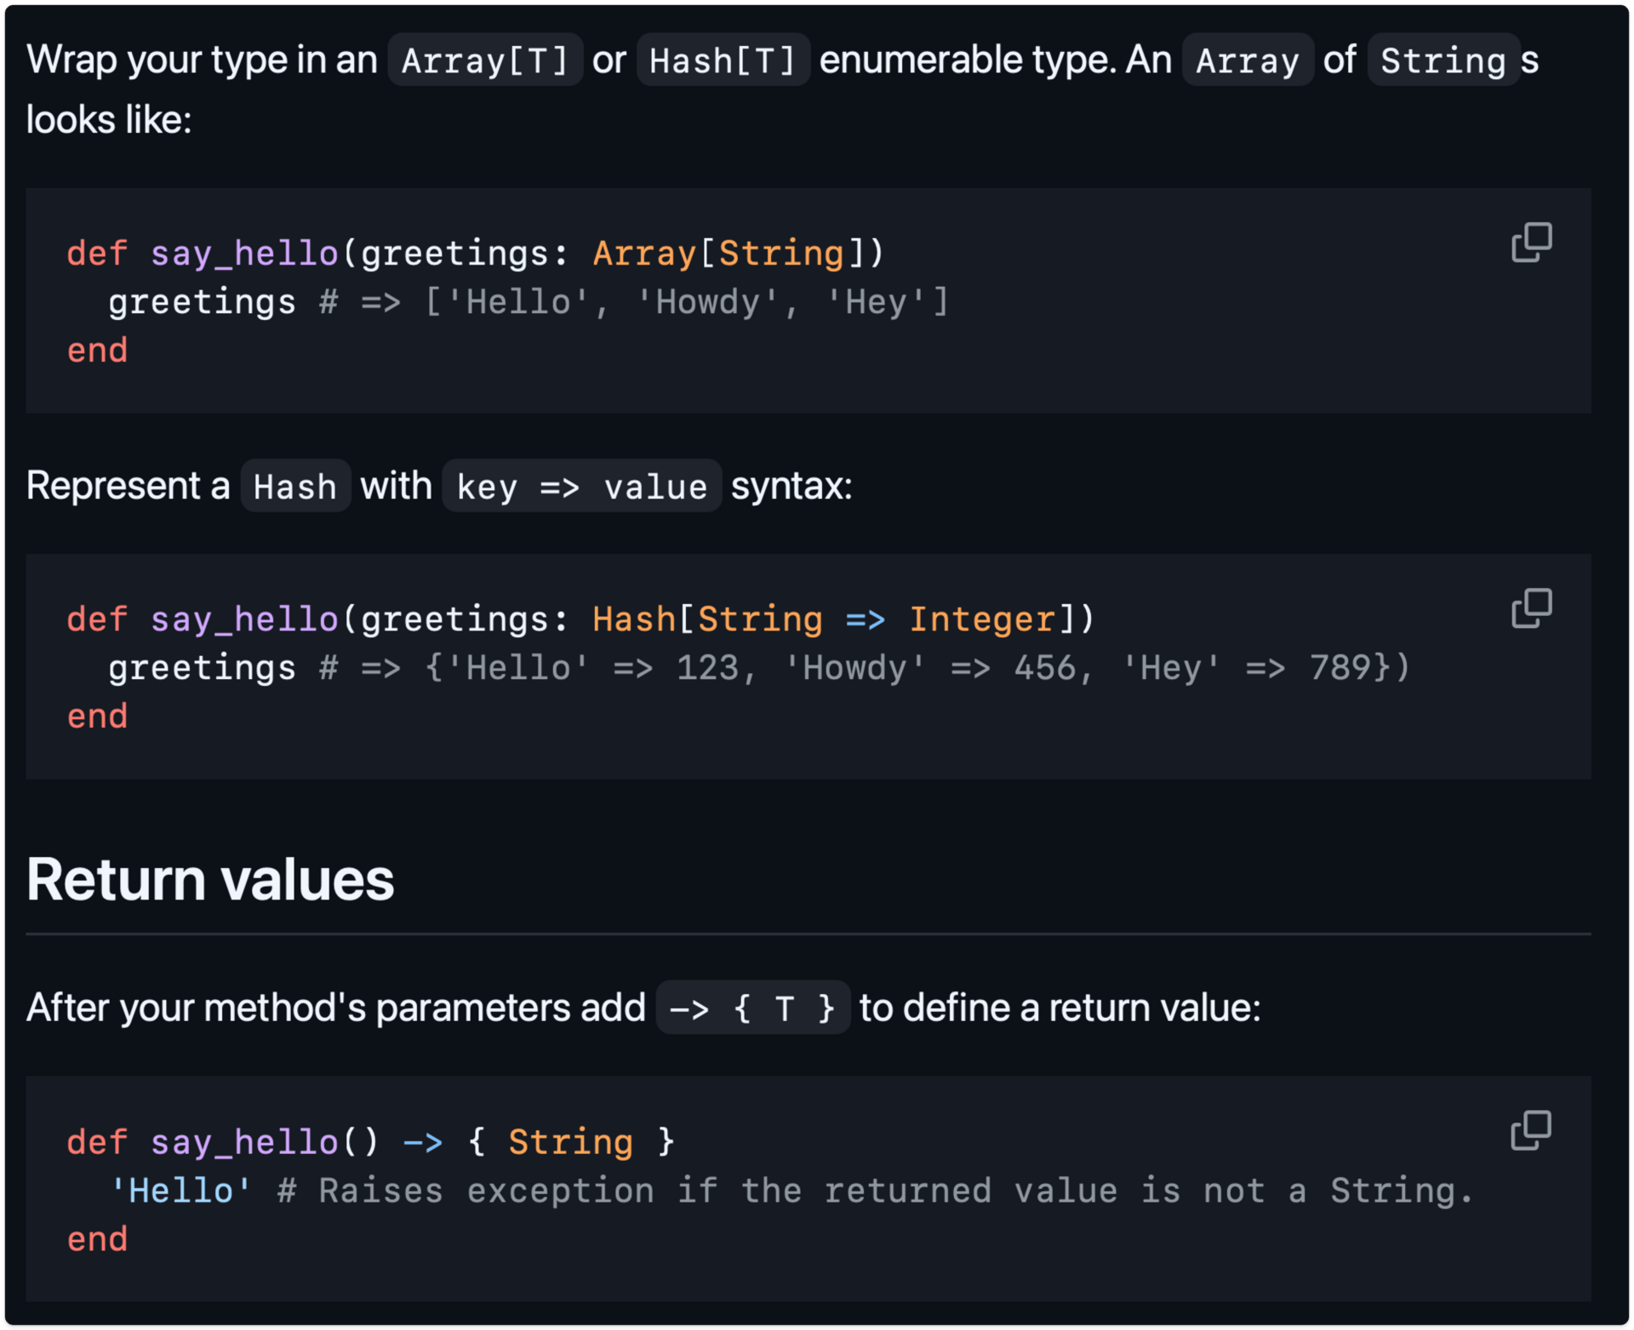Copy the return value code block
Screen dimensions: 1634x1330
pyautogui.click(x=1531, y=1130)
